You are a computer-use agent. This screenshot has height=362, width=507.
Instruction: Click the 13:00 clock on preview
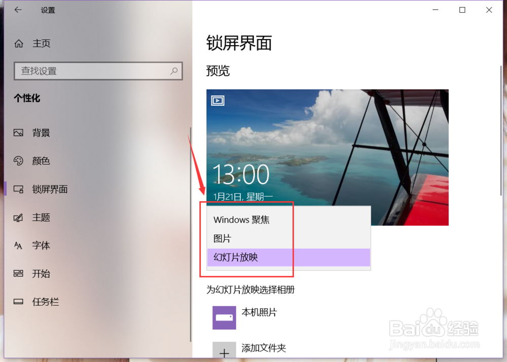pyautogui.click(x=241, y=174)
